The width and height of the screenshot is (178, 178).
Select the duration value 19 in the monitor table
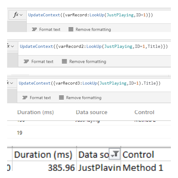[x=20, y=133]
